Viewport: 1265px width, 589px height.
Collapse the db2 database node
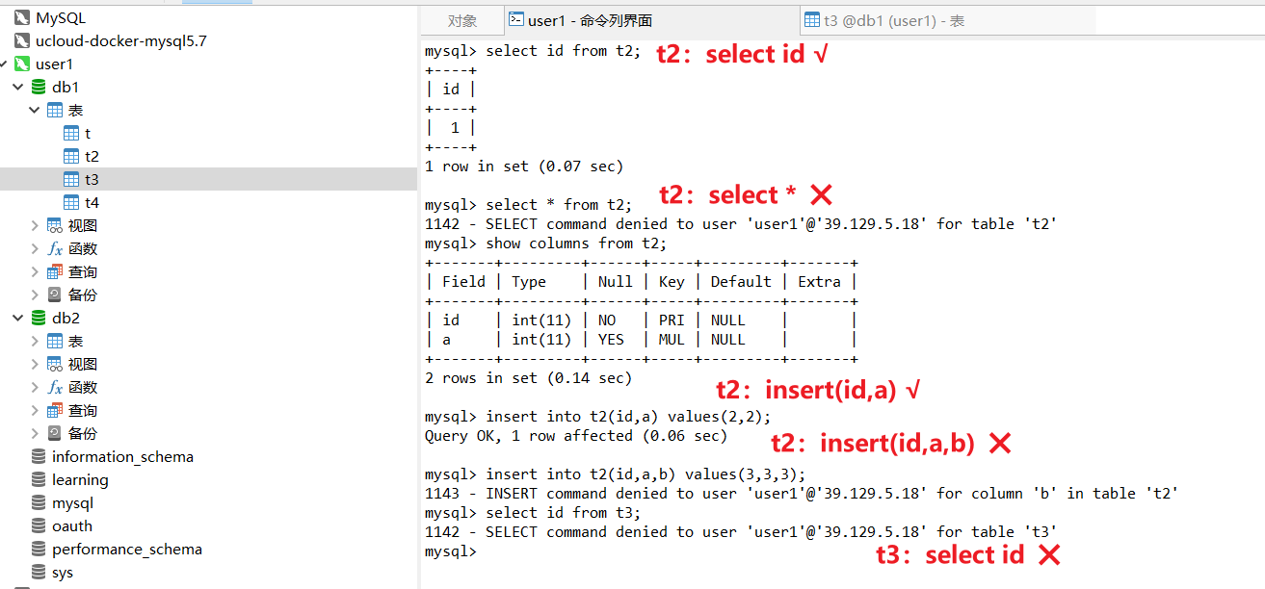click(18, 318)
